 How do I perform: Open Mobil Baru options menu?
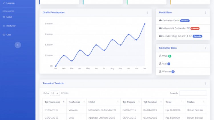point(205,13)
